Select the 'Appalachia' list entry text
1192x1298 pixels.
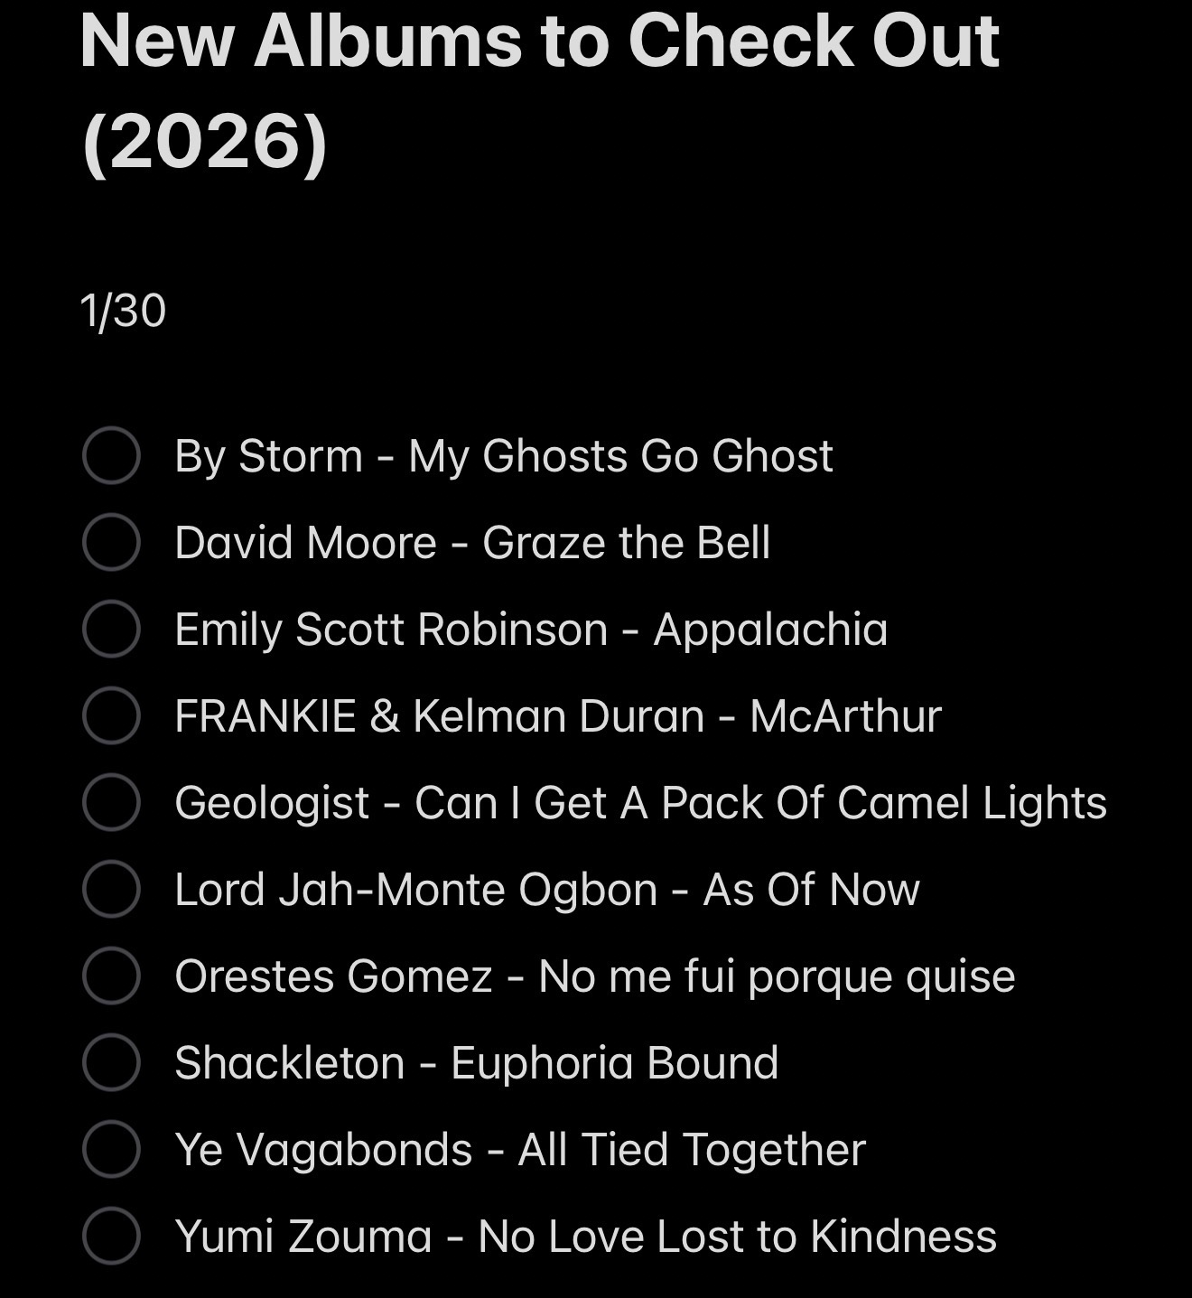[770, 629]
